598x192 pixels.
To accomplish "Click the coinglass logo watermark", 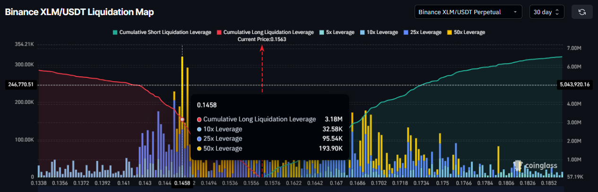I will pyautogui.click(x=535, y=166).
